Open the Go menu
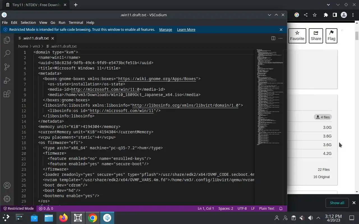Image resolution: width=359 pixels, height=224 pixels. [x=53, y=22]
